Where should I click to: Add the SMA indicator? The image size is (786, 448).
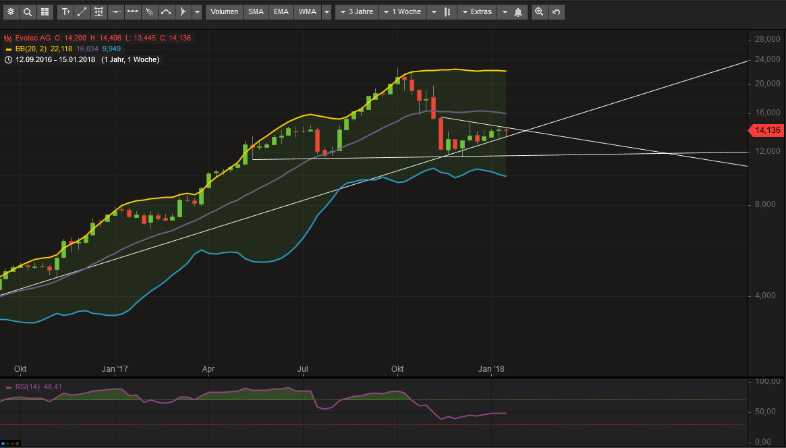pos(256,11)
